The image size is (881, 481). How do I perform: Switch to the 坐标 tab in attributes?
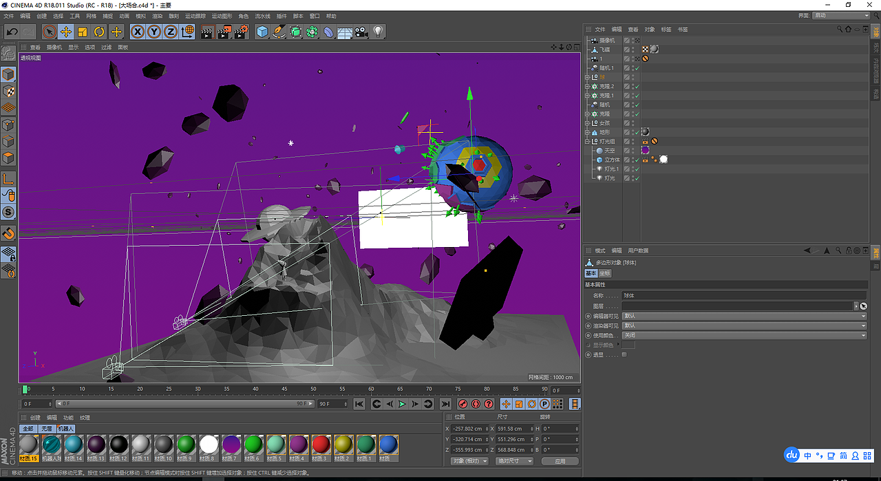pos(606,273)
